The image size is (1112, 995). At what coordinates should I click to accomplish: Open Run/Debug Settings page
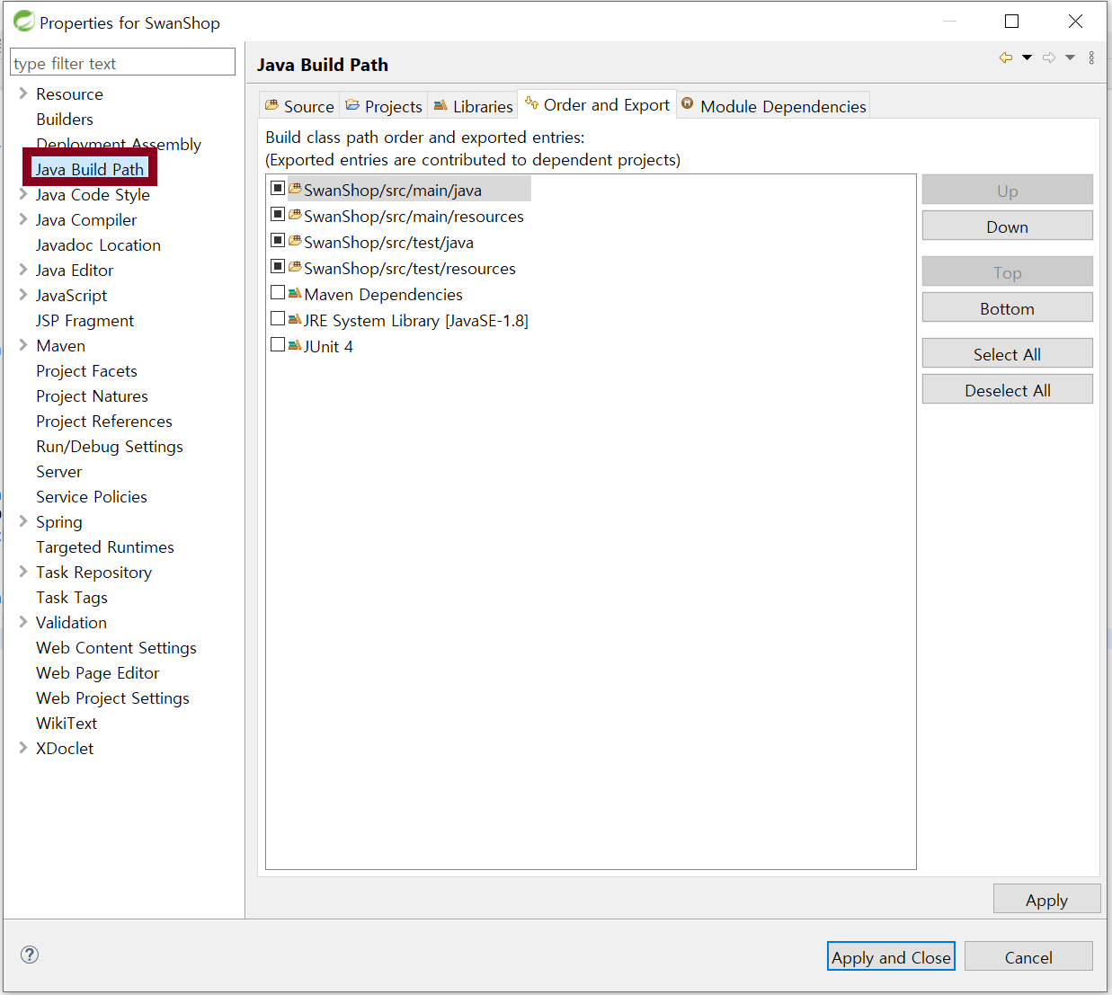point(110,446)
